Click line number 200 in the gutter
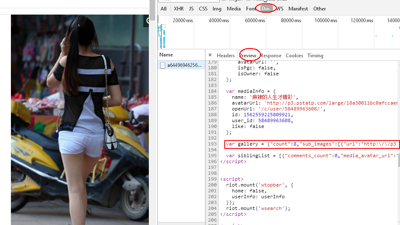Screen dimensions: 400x225 point(212,185)
